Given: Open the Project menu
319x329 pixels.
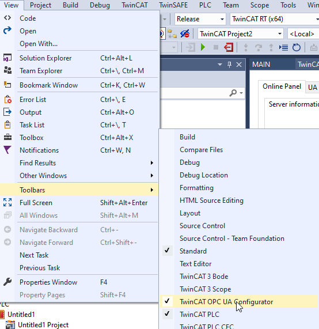Looking at the screenshot, I should 40,5.
